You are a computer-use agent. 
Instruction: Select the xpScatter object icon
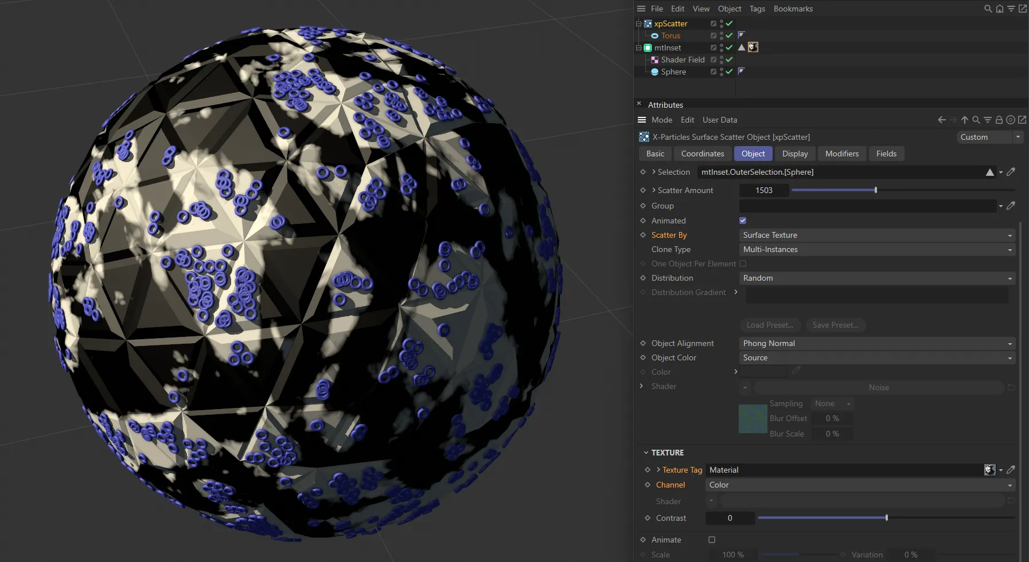(x=649, y=23)
